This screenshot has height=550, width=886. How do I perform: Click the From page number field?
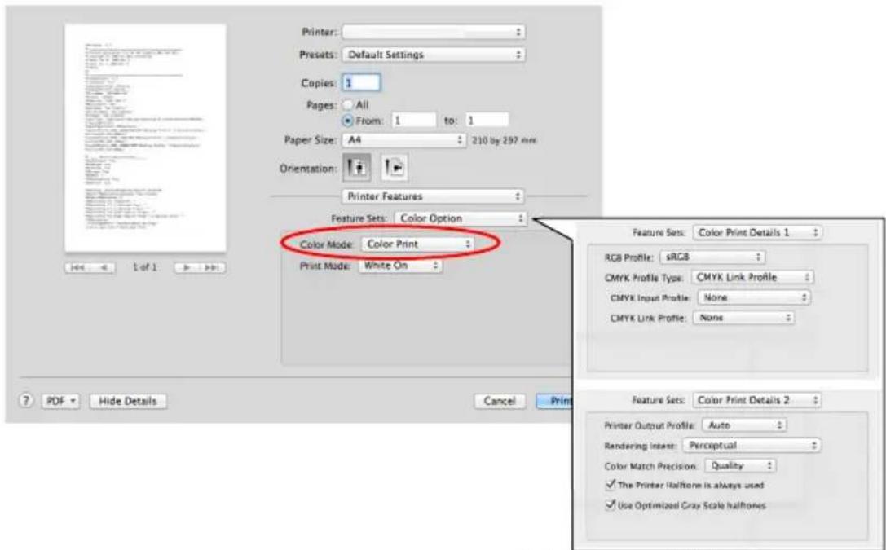pos(412,121)
